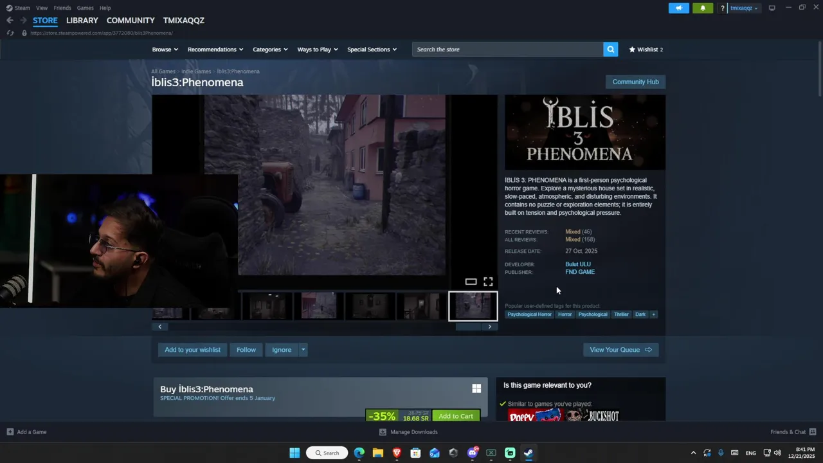This screenshot has height=463, width=823.
Task: Click the store search magnifier button
Action: [610, 50]
